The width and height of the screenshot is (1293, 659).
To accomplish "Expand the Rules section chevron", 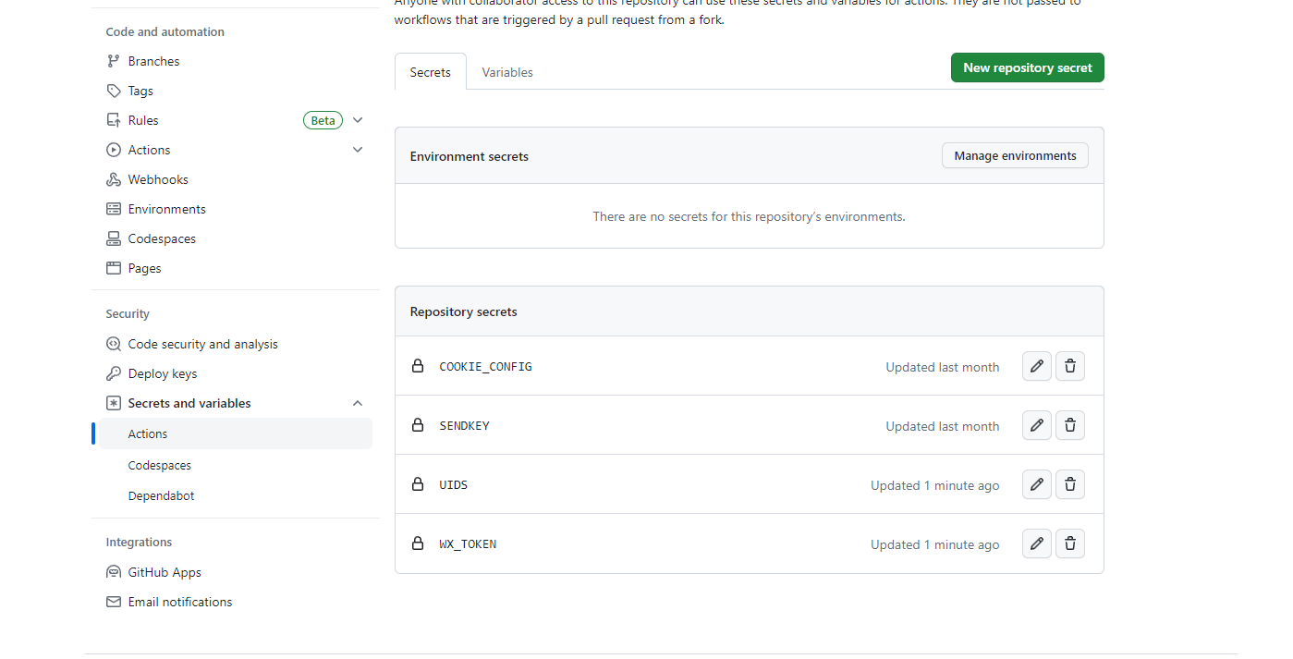I will pos(358,120).
